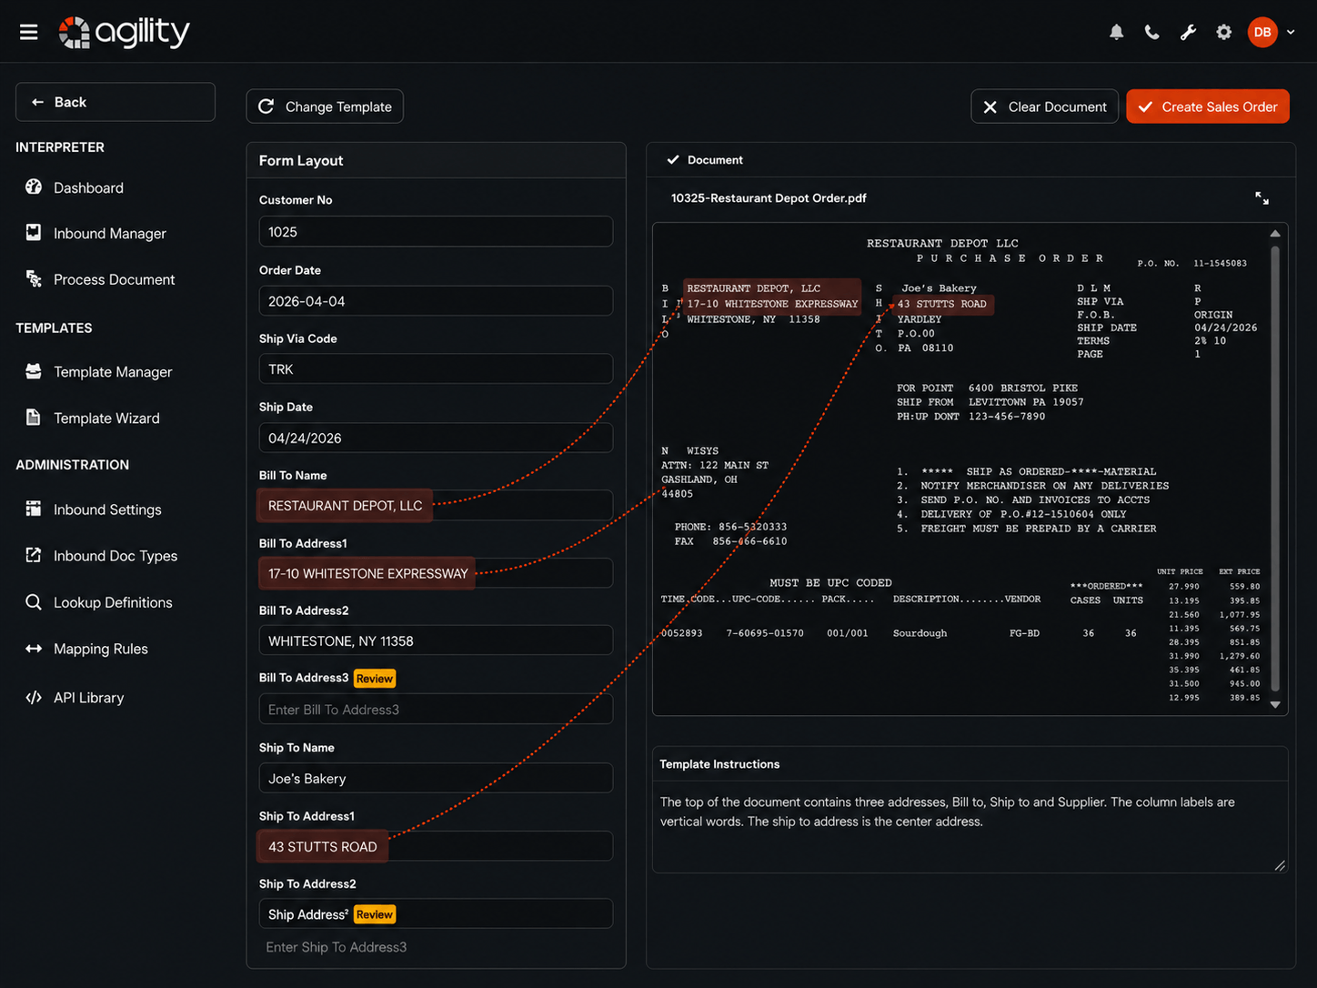Click the Ship To Address2 field
This screenshot has width=1317, height=988.
point(436,913)
